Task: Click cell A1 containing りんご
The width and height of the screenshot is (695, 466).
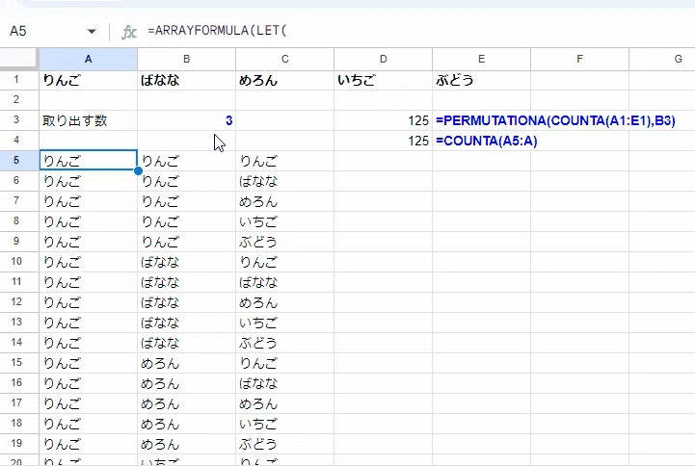Action: point(89,80)
